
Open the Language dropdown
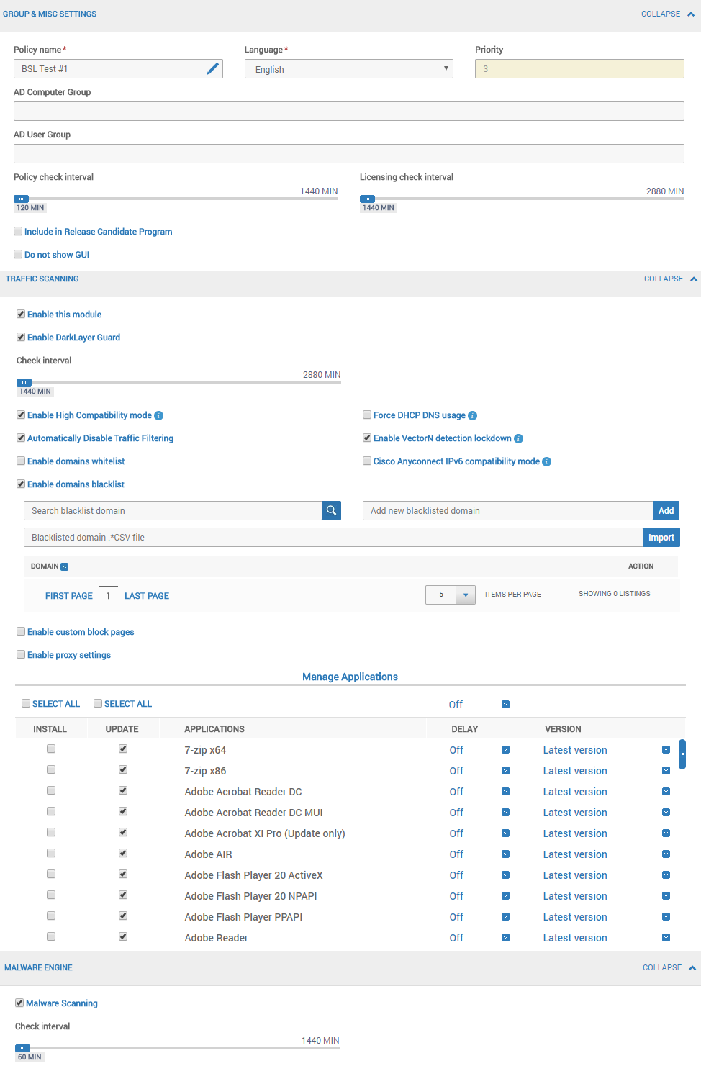(x=349, y=69)
